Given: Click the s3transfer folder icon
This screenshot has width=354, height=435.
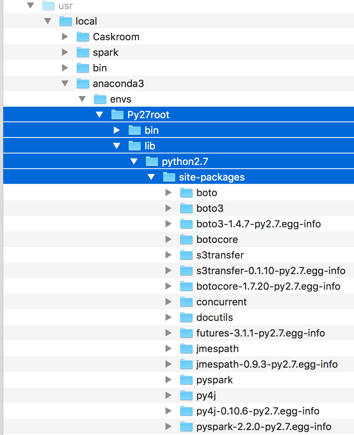Looking at the screenshot, I should click(x=186, y=255).
